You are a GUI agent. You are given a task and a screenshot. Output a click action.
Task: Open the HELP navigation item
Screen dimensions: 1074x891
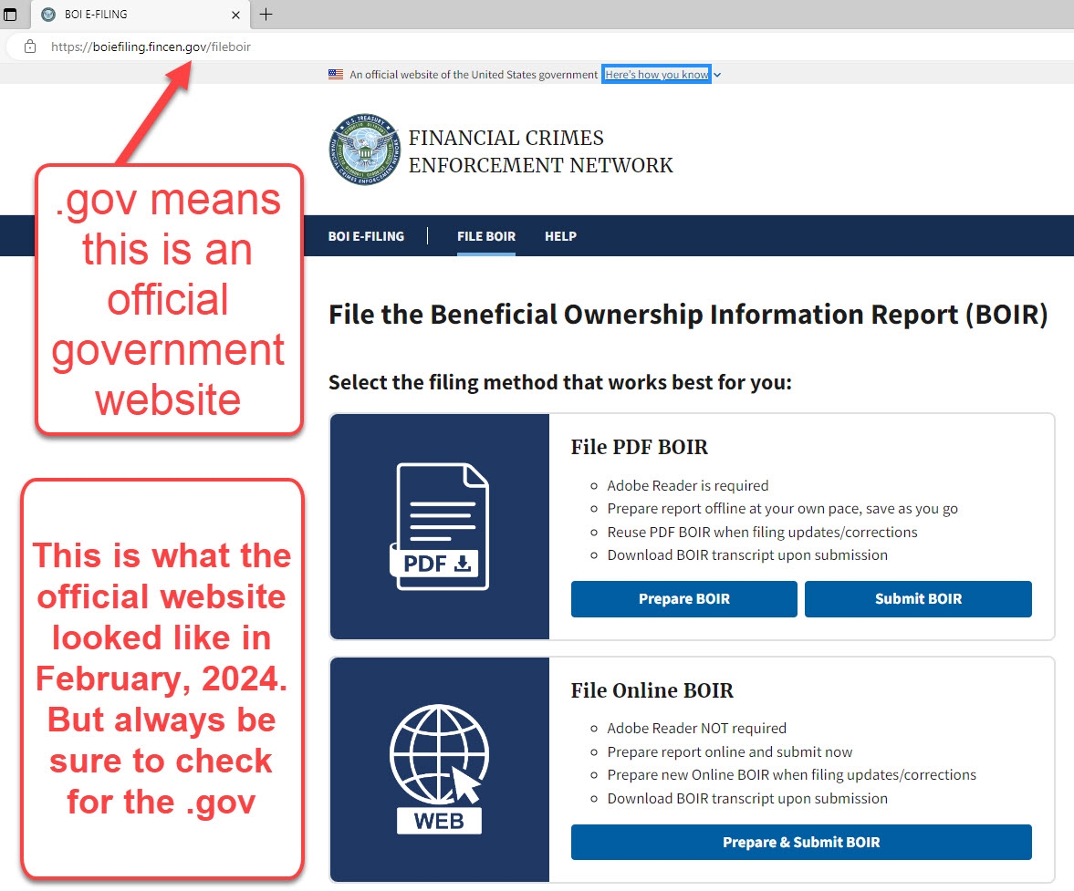click(x=560, y=236)
